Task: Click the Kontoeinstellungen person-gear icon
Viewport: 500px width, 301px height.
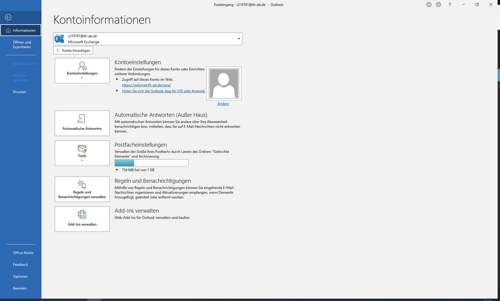Action: (82, 66)
